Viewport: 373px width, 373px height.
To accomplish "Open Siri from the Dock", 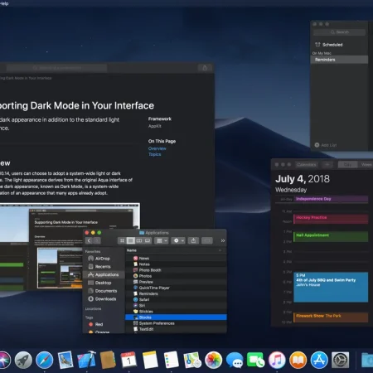I will click(x=4, y=360).
